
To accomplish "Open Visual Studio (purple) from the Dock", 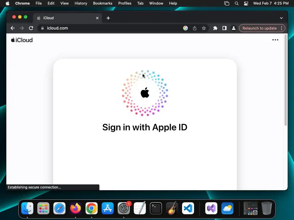I will coord(211,208).
